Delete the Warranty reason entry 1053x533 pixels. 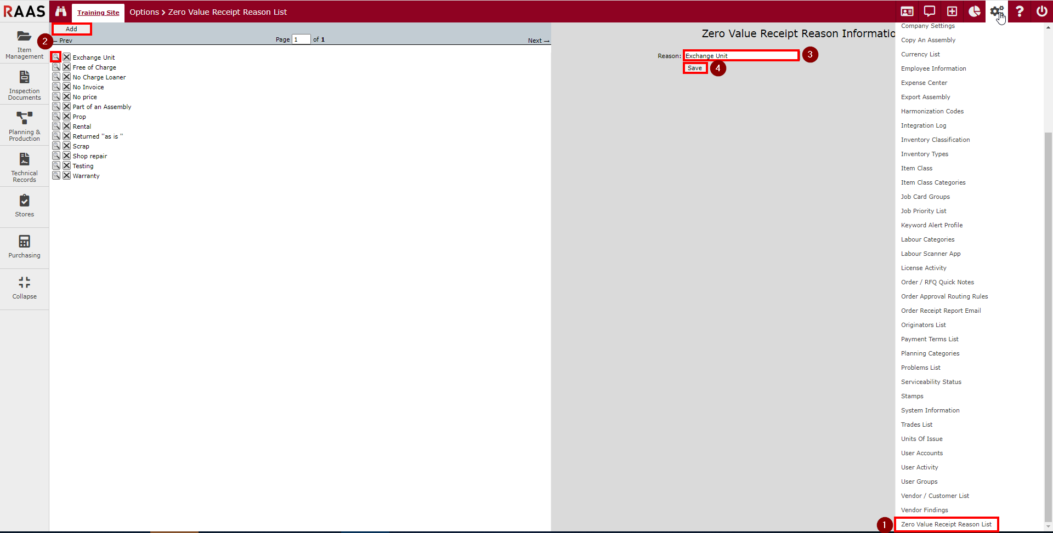pyautogui.click(x=66, y=176)
